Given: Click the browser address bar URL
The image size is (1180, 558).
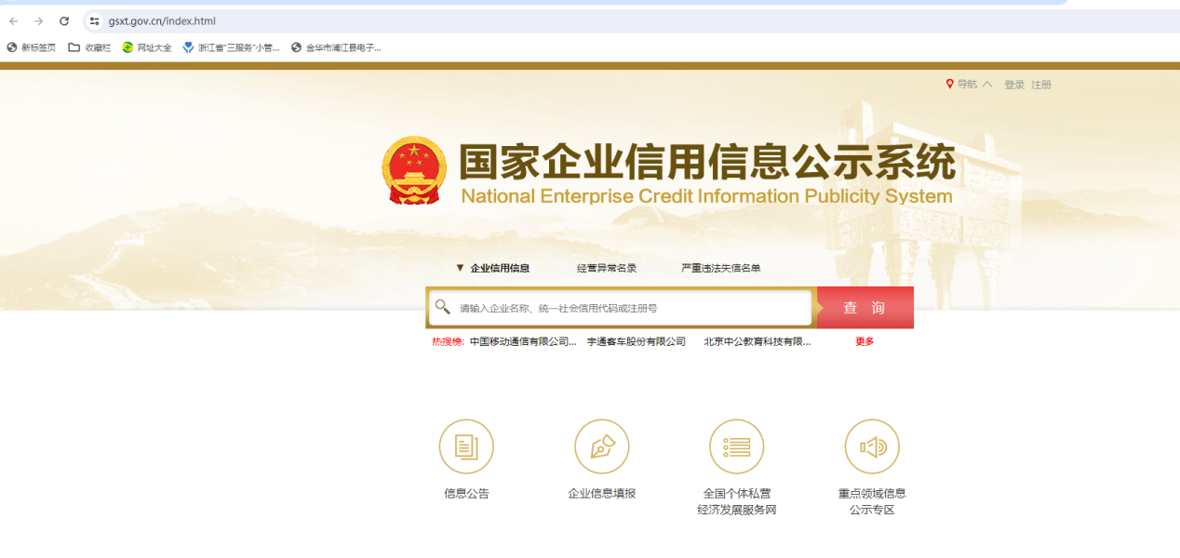Looking at the screenshot, I should [x=162, y=20].
